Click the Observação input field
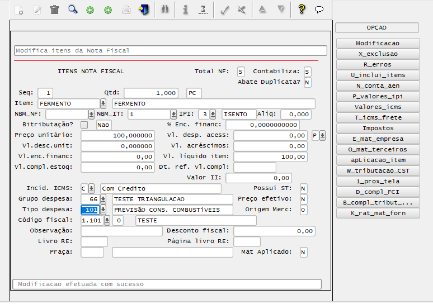Screen dimensions: 433x304 point(121,231)
